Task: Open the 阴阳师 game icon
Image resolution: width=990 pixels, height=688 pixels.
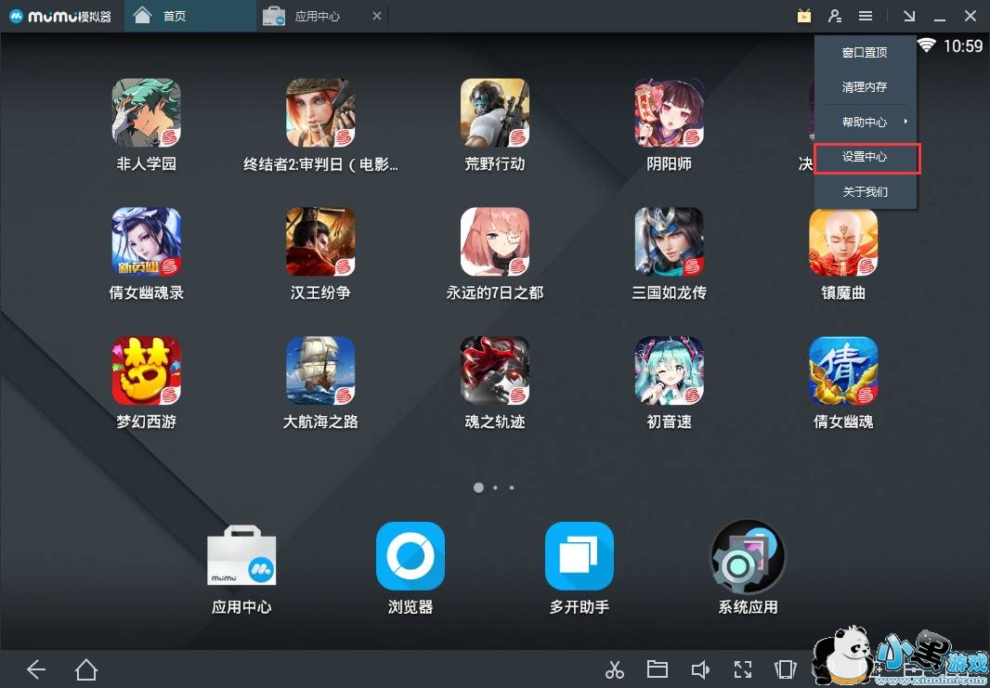Action: click(x=670, y=113)
